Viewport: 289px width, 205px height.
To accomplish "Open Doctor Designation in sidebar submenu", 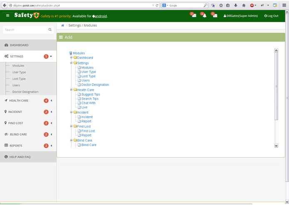I will click(x=25, y=92).
